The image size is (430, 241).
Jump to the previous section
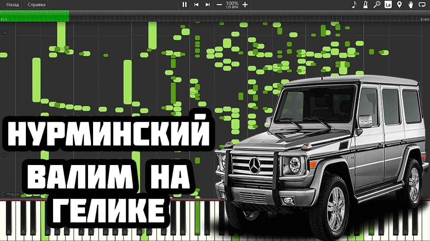tap(196, 5)
